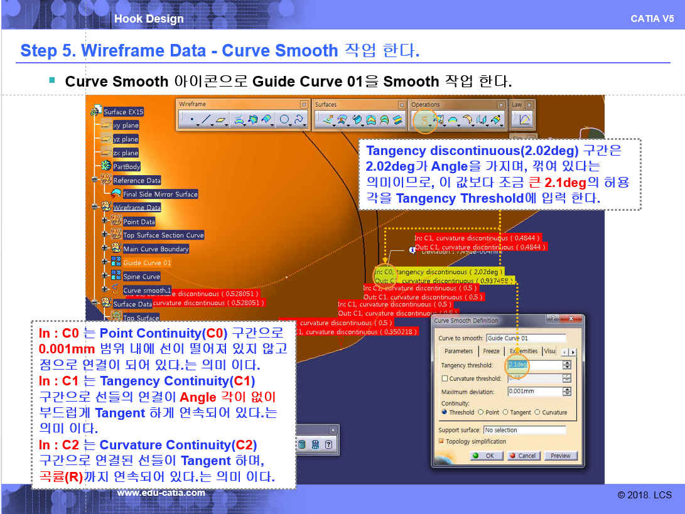Click the Preview button
The image size is (685, 514).
pos(561,456)
